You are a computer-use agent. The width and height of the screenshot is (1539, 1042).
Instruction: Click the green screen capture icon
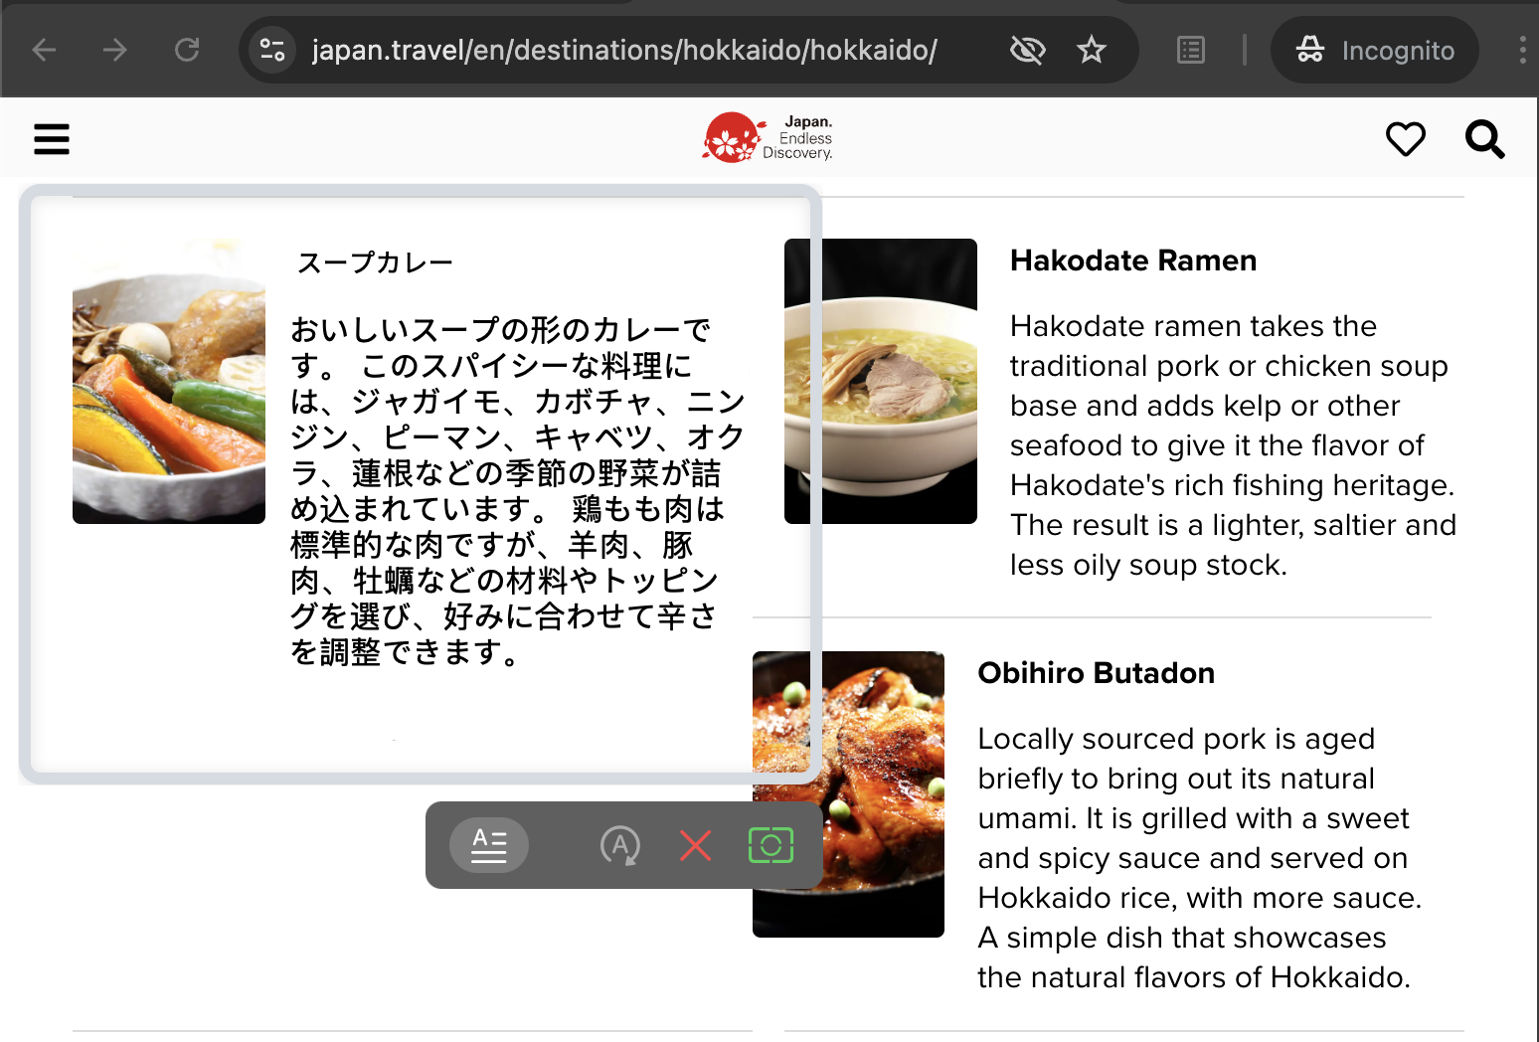click(x=770, y=845)
